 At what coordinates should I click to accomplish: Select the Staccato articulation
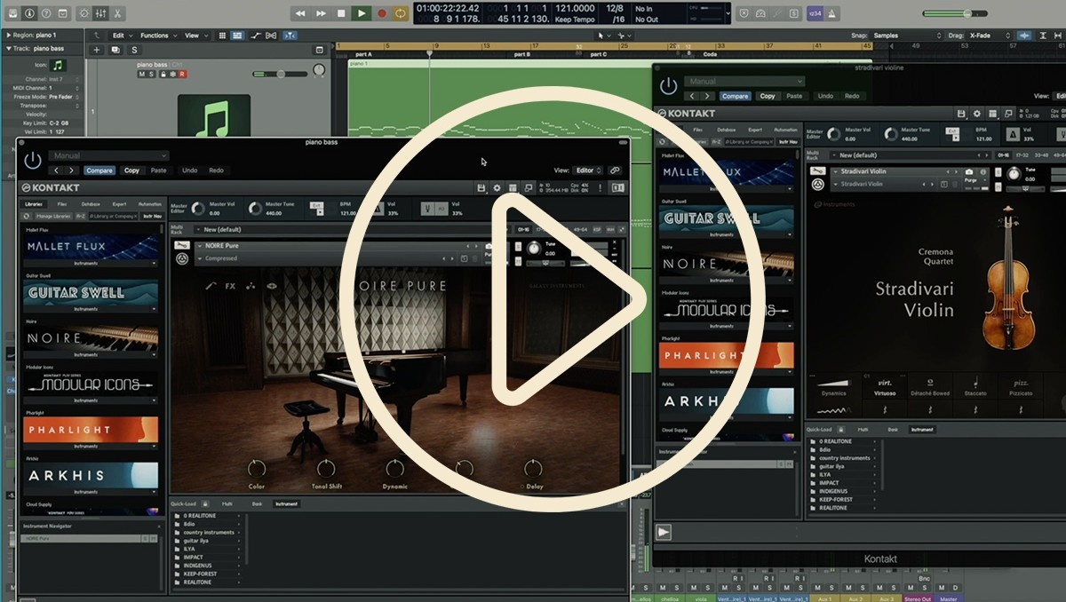(976, 385)
